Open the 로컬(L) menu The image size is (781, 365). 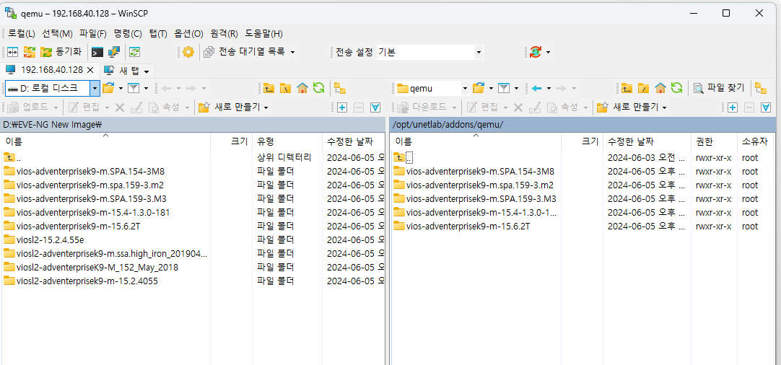coord(22,34)
